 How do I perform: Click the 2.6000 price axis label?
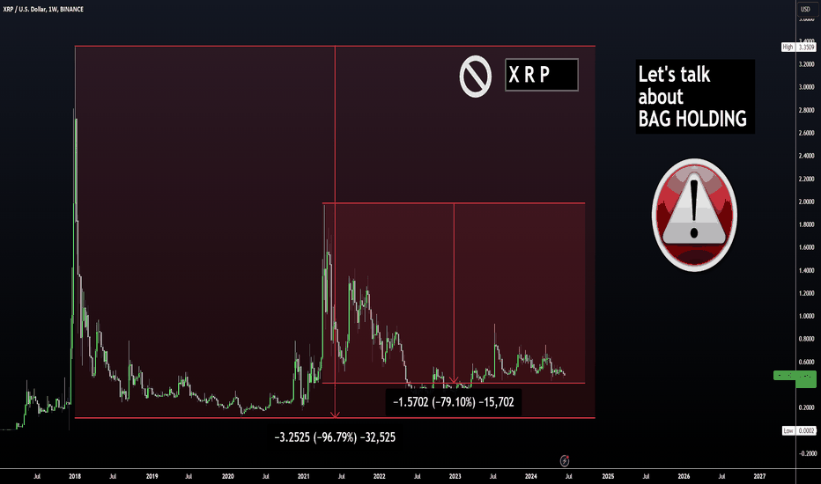click(806, 133)
